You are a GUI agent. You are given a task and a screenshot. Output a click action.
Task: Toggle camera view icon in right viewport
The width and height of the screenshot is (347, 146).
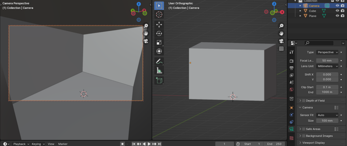pos(281,41)
